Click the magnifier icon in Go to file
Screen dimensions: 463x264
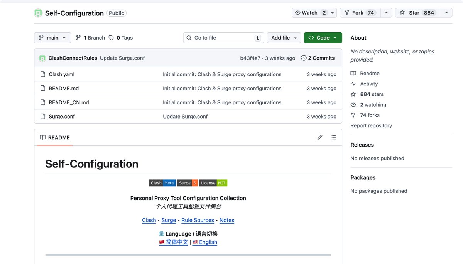(189, 38)
